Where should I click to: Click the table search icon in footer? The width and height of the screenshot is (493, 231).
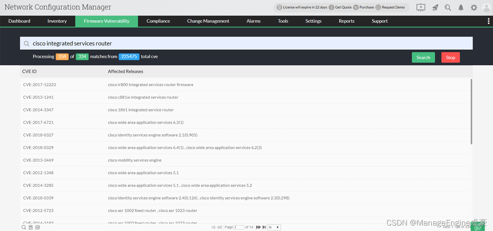[24, 227]
